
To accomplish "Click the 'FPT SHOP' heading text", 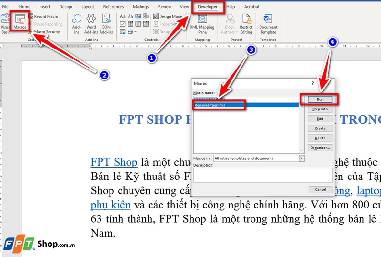I will tap(150, 119).
